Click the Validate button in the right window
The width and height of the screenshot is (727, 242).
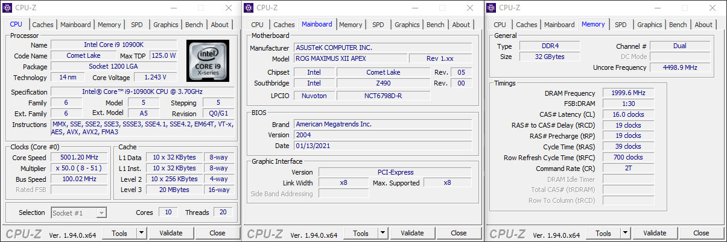(655, 233)
